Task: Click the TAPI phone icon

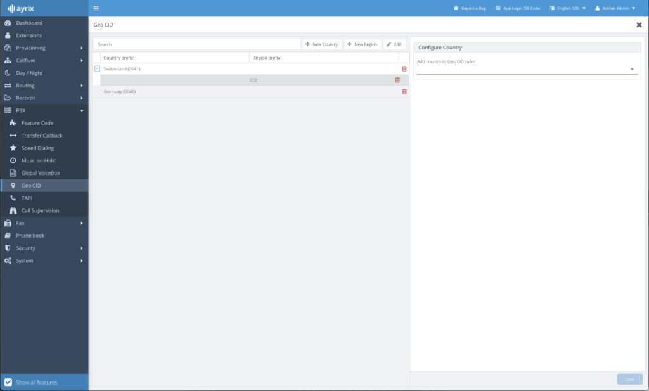Action: point(13,198)
